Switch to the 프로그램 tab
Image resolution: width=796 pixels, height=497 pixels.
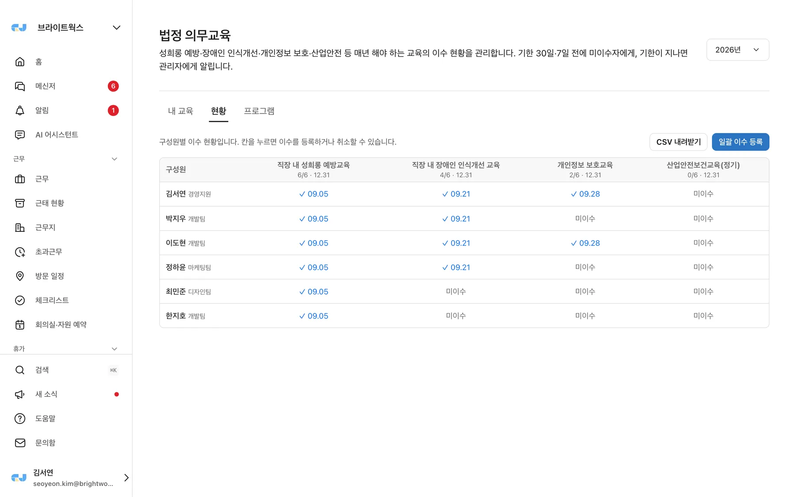point(259,111)
